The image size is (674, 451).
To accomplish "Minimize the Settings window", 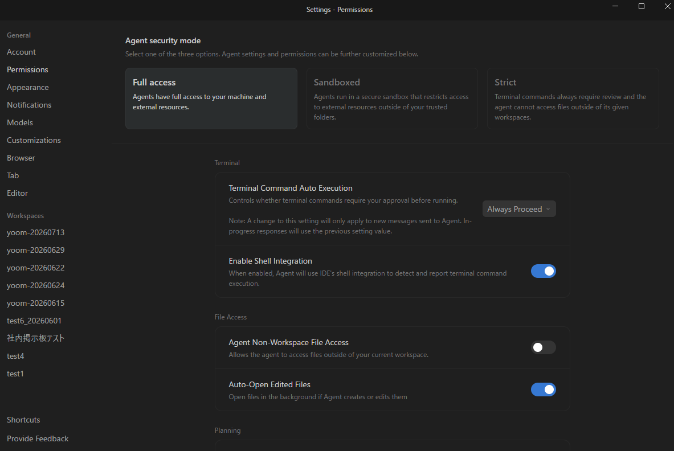I will pyautogui.click(x=615, y=6).
